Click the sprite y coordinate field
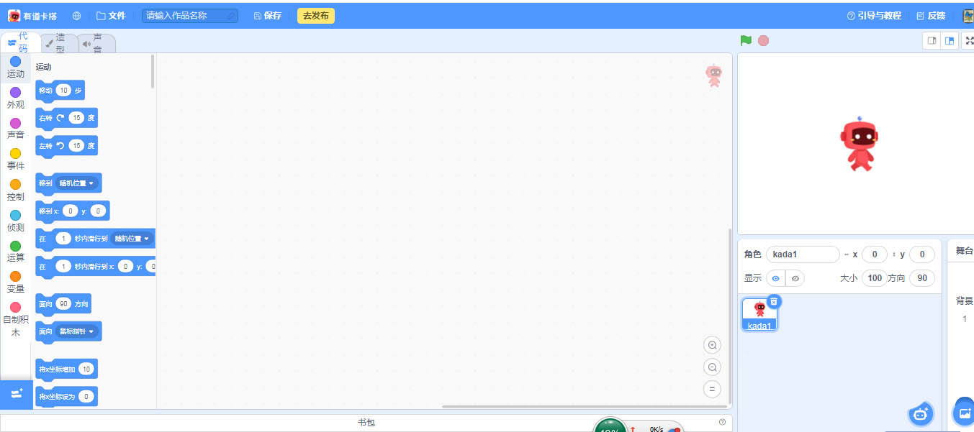This screenshot has width=974, height=432. point(922,254)
